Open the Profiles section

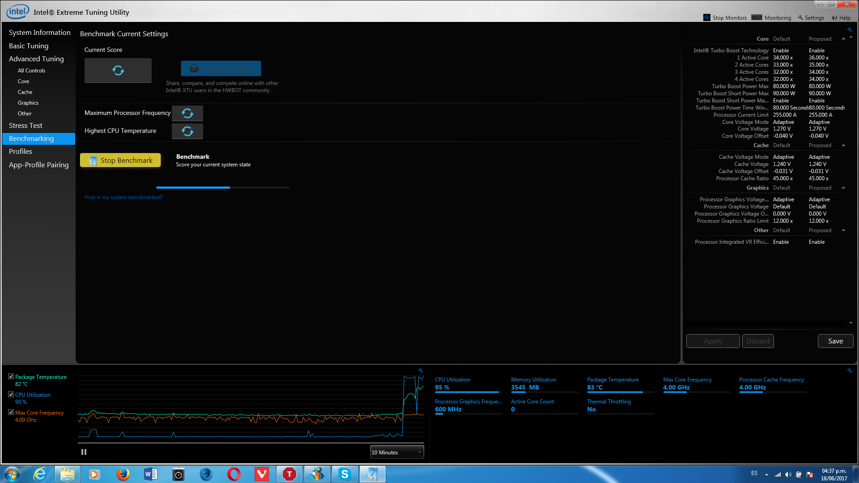point(20,152)
